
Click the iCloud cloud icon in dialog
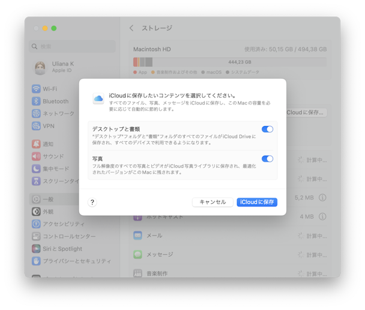[98, 99]
